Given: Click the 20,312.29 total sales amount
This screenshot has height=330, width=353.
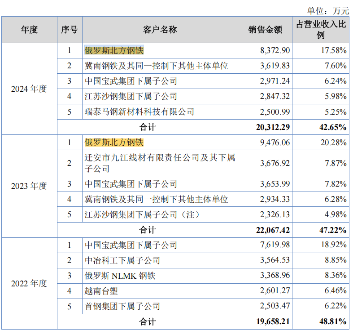Looking at the screenshot, I should click(x=273, y=127).
